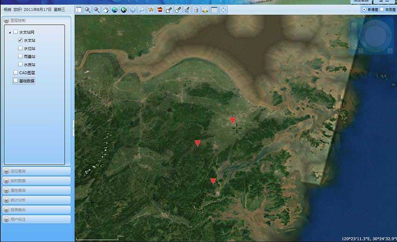397x242 pixels.
Task: Enable the 水位站 layer checkbox
Action: tap(21, 48)
